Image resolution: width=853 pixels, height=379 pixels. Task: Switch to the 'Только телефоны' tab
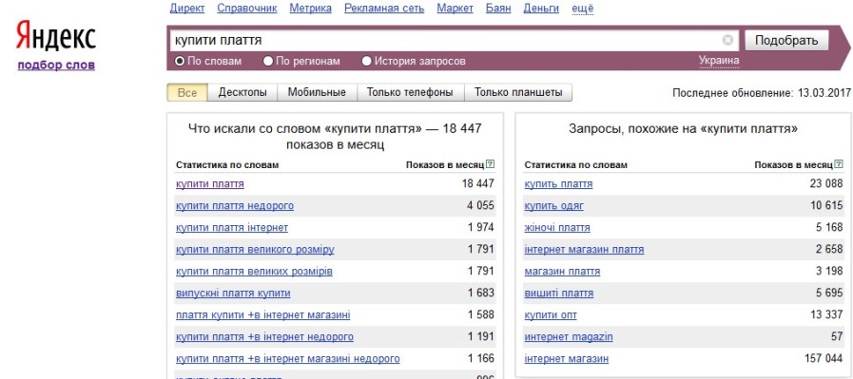pos(410,92)
